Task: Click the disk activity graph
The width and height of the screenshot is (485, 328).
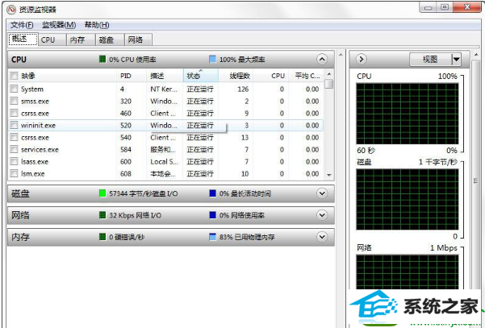Action: pos(407,199)
